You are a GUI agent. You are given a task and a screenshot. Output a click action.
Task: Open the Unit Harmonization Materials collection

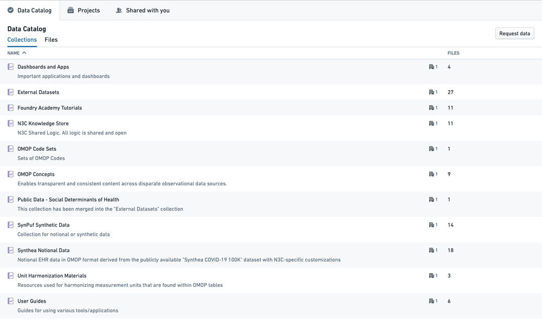coord(52,275)
